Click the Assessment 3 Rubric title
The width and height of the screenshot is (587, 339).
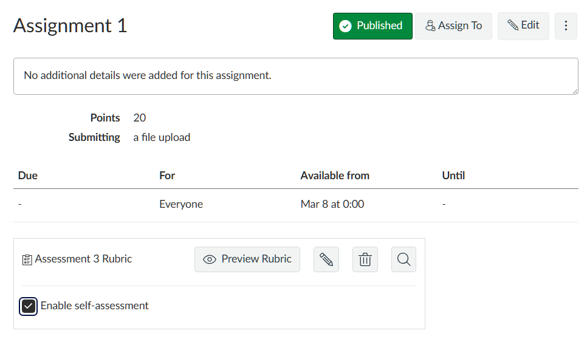83,259
